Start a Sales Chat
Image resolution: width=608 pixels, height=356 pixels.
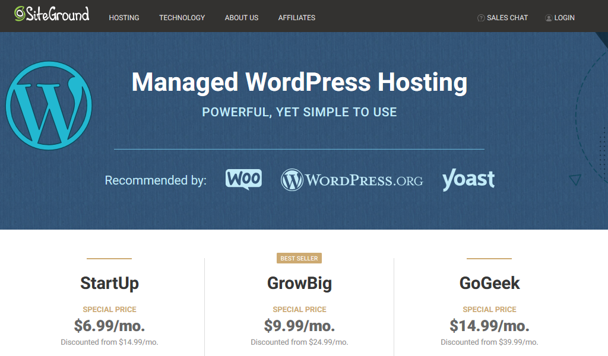coord(507,18)
